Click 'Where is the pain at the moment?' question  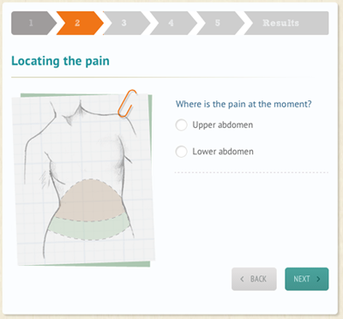click(x=244, y=104)
